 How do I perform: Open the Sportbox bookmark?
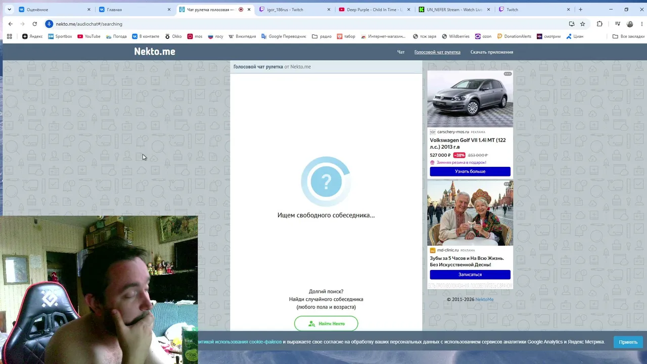click(60, 36)
